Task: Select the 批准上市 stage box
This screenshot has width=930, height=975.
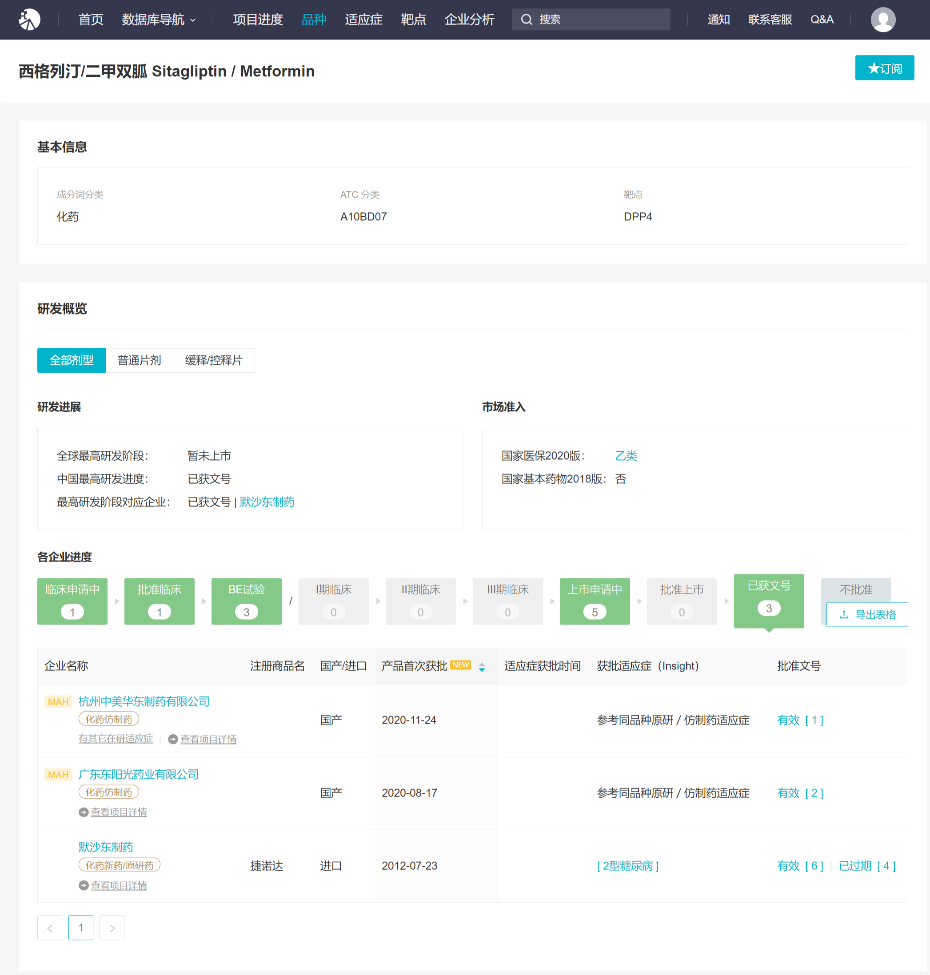Action: pyautogui.click(x=682, y=601)
